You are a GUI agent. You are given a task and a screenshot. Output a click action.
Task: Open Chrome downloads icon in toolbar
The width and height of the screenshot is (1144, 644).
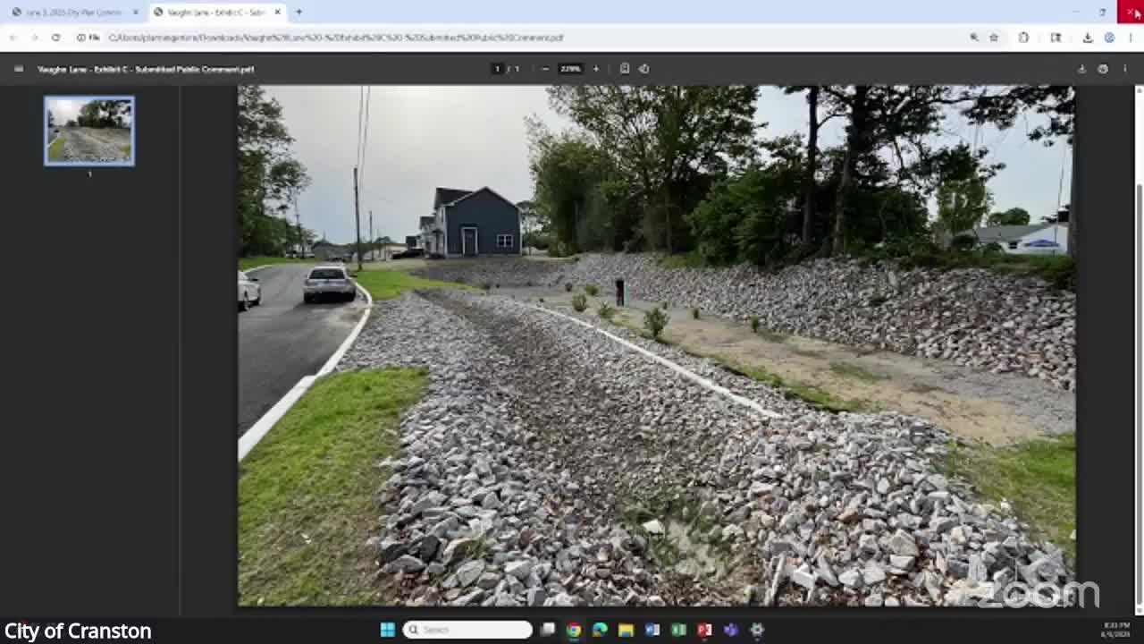click(x=1088, y=38)
